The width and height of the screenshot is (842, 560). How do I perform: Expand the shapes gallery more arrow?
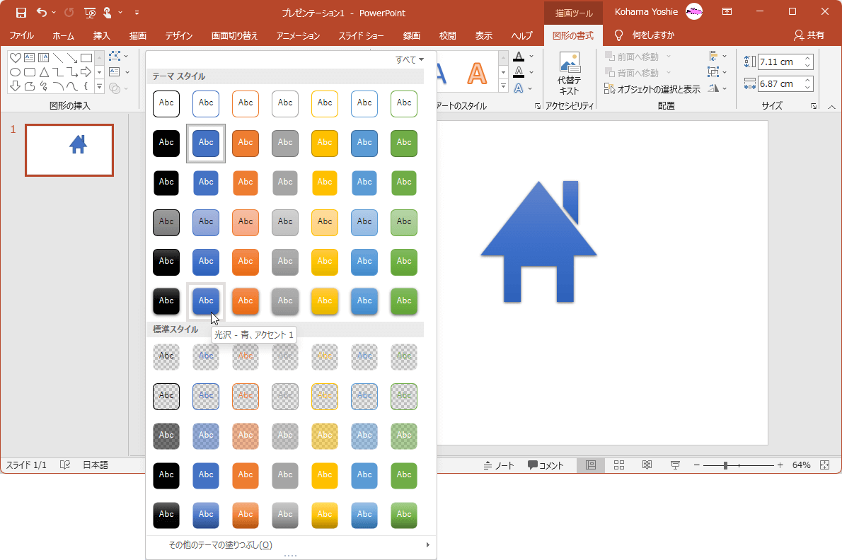click(x=99, y=86)
